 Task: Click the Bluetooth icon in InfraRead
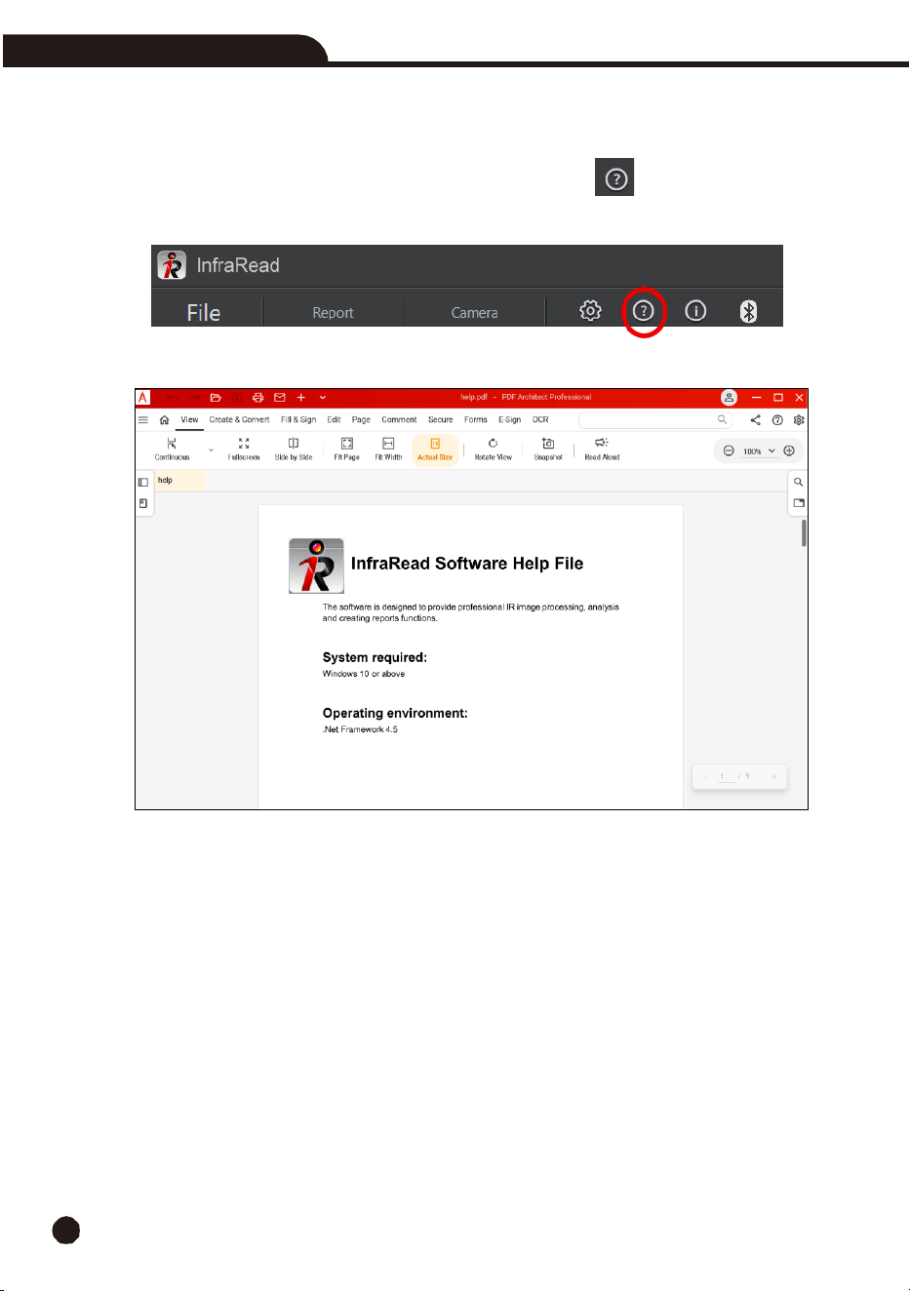(x=748, y=310)
